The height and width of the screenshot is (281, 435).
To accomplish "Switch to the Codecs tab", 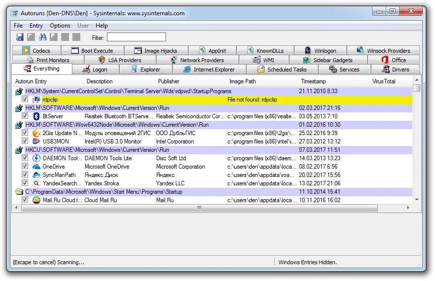I will 36,51.
